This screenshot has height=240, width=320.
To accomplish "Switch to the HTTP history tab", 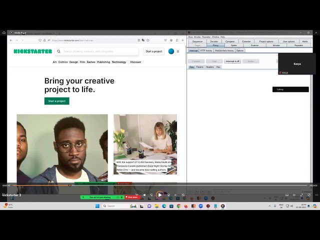I will (x=206, y=50).
